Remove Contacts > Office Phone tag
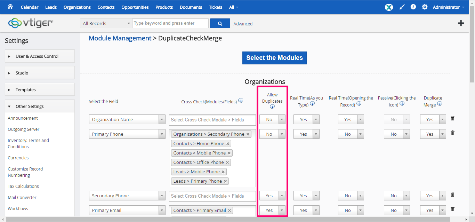Viewport: 475px width, 222px height. (x=227, y=162)
